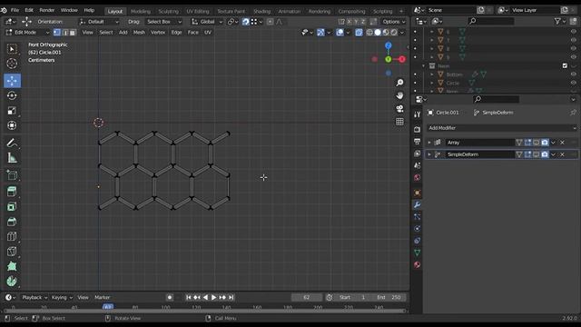The height and width of the screenshot is (327, 581).
Task: Toggle snapping magnet in header
Action: tap(246, 22)
